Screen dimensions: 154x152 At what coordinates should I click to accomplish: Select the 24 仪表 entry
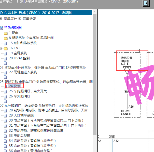(x=15, y=86)
